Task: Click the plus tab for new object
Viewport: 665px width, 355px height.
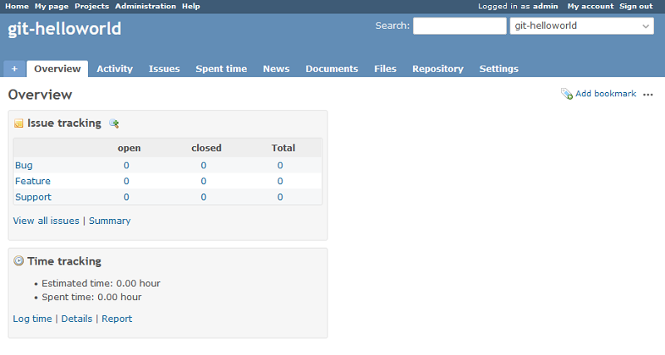Action: coord(14,69)
